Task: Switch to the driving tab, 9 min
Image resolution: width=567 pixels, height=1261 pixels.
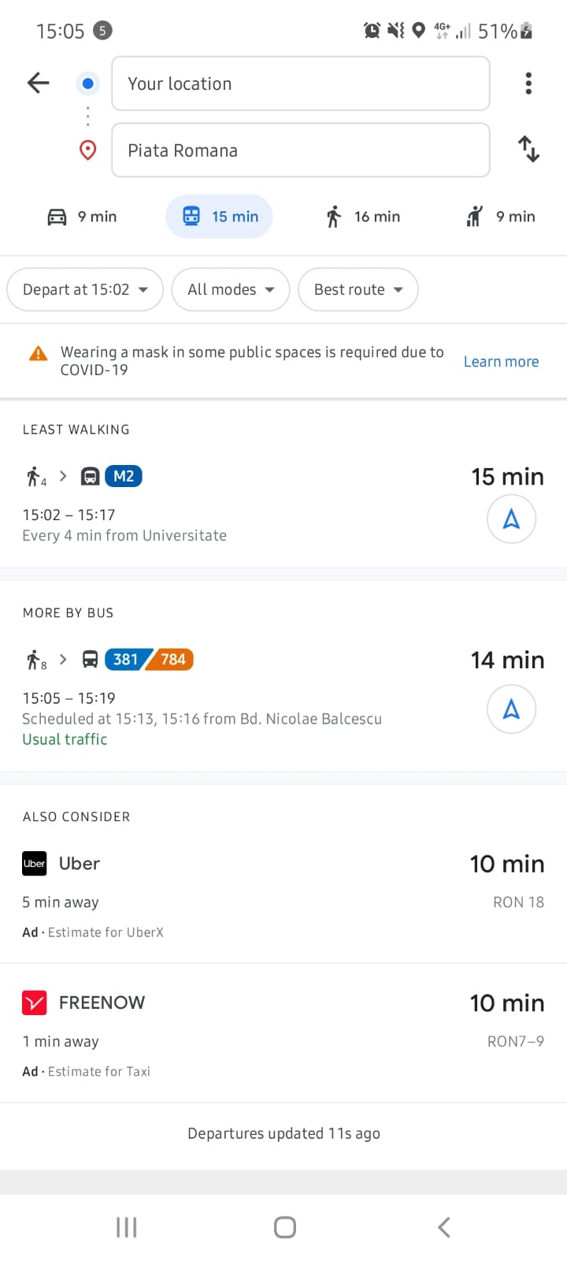Action: (82, 217)
